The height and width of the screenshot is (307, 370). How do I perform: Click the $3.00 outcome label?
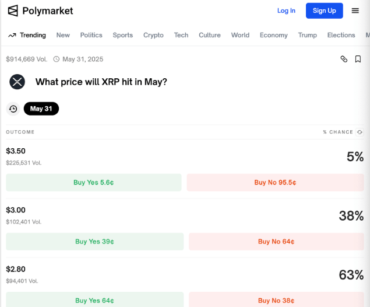point(16,210)
